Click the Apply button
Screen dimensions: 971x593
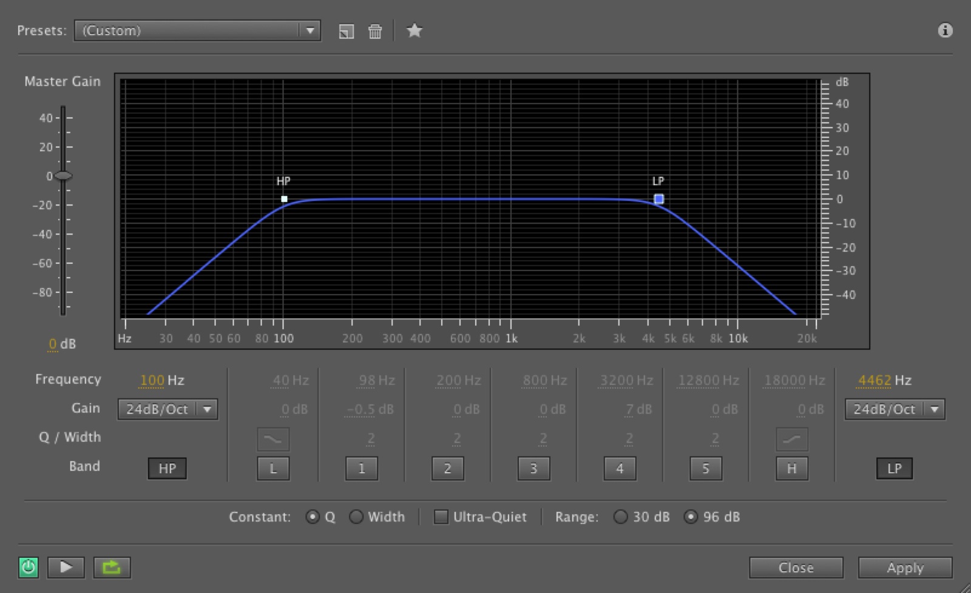tap(904, 568)
